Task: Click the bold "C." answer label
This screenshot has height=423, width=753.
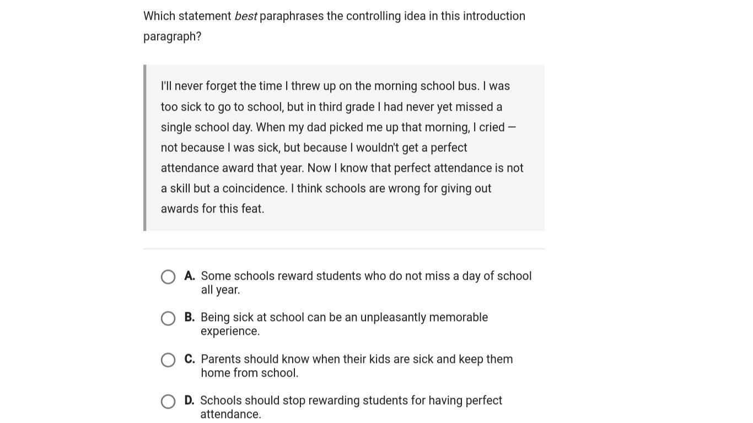Action: click(190, 359)
